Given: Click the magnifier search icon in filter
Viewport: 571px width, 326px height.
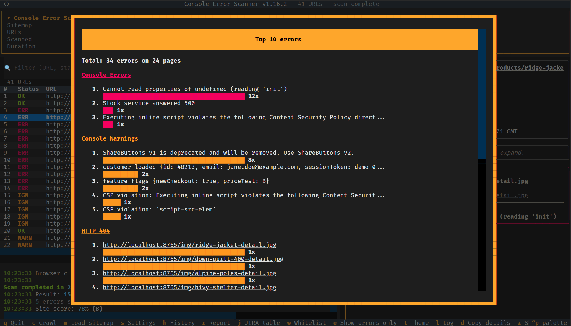Looking at the screenshot, I should pos(7,68).
